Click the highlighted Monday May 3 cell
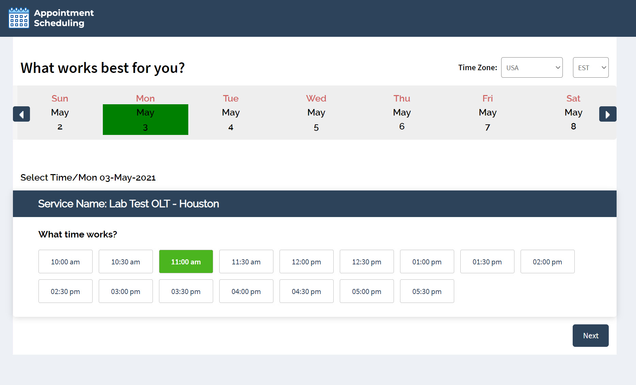This screenshot has width=636, height=385. click(145, 120)
